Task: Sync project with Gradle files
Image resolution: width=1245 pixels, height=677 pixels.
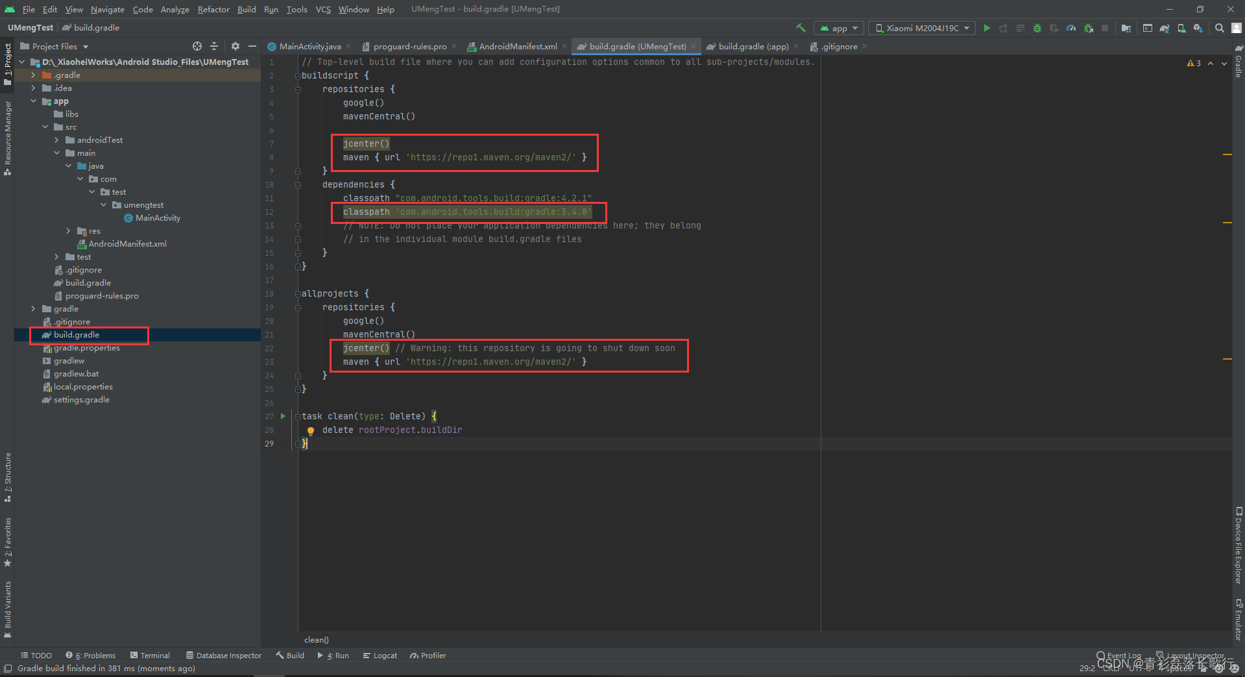Action: click(1165, 28)
